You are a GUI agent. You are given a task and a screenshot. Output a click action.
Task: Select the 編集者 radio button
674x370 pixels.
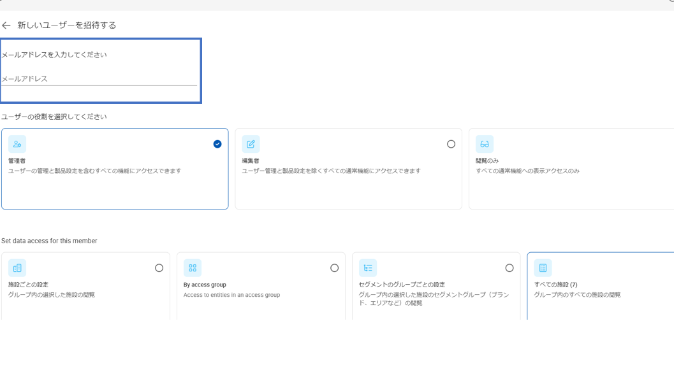click(x=451, y=144)
